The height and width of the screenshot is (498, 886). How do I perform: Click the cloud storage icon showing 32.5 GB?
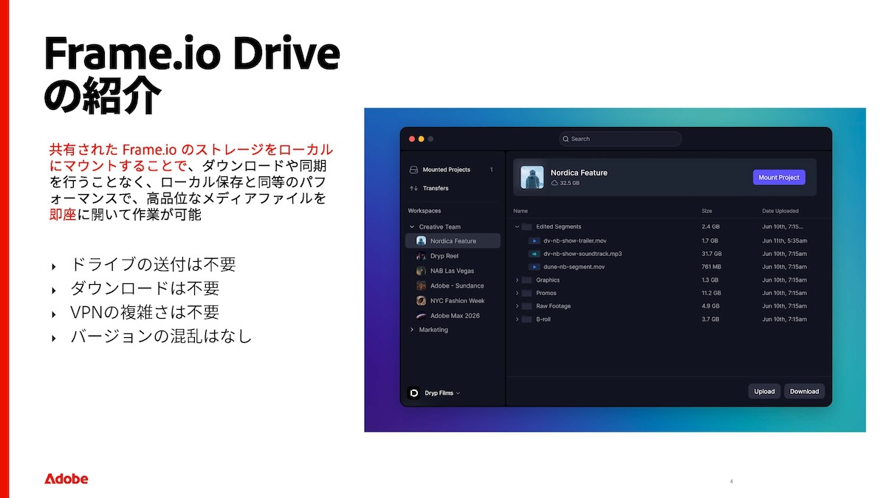(554, 183)
